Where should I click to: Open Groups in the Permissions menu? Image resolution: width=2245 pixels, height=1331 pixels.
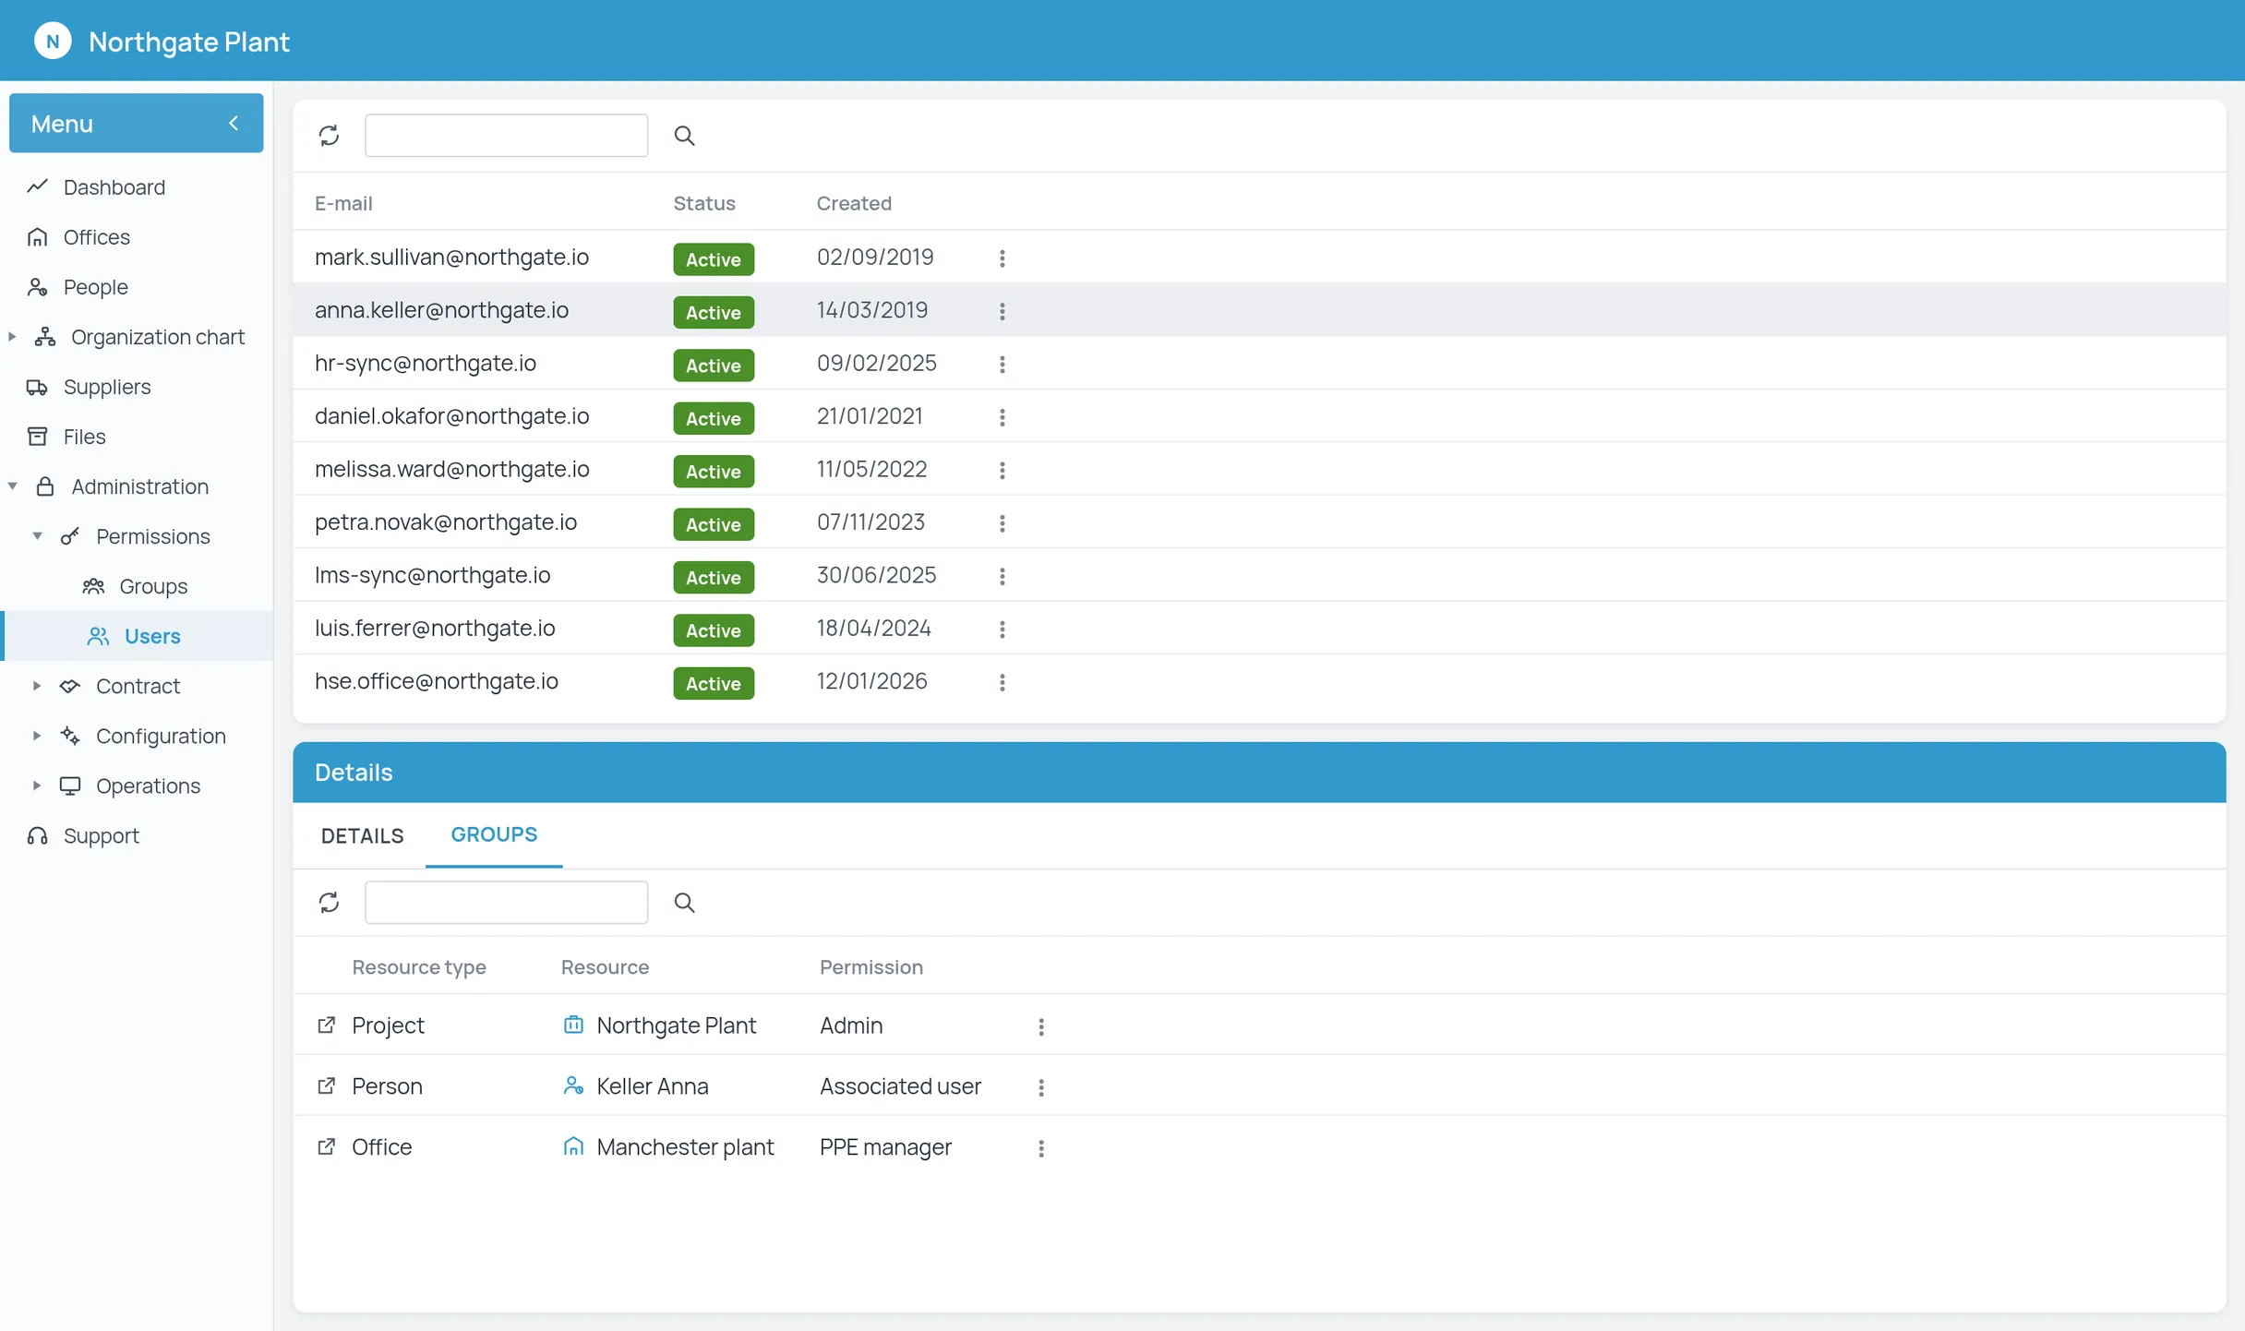tap(153, 586)
